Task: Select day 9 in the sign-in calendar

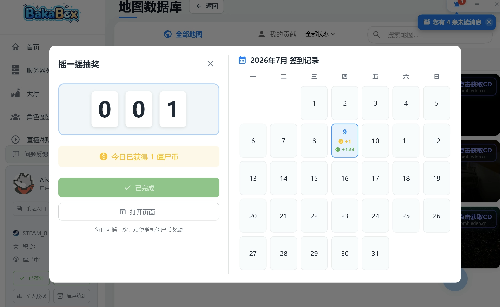Action: [345, 140]
